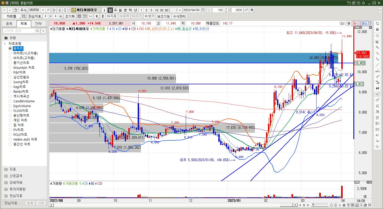The width and height of the screenshot is (383, 209).
Task: Select the Mountain 차트 radio option
Action: [x=10, y=68]
